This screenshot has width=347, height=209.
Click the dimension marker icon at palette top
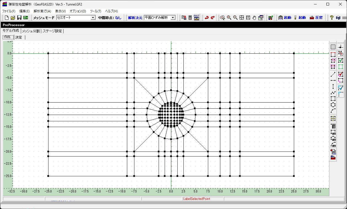341,47
